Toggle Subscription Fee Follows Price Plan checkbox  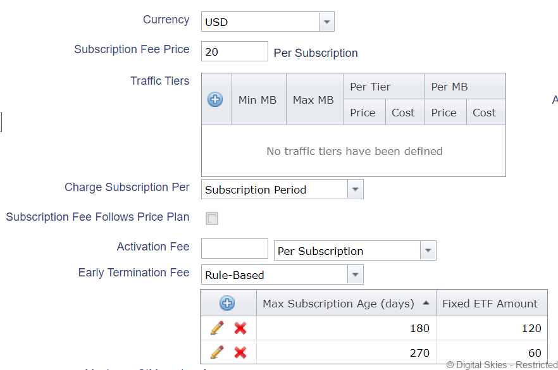[x=212, y=219]
